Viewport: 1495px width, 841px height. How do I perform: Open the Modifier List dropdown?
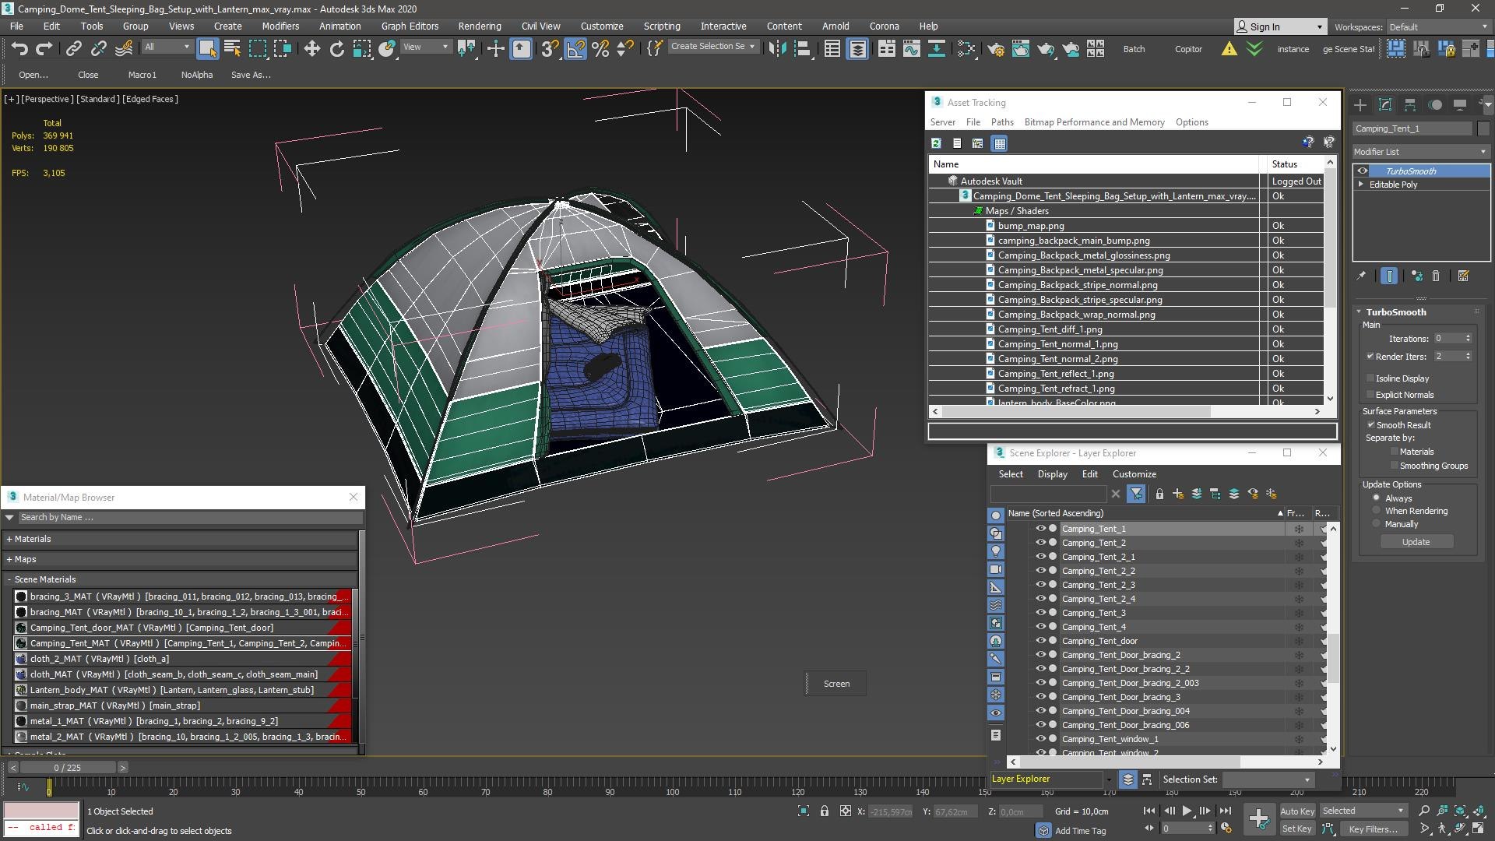(1420, 152)
